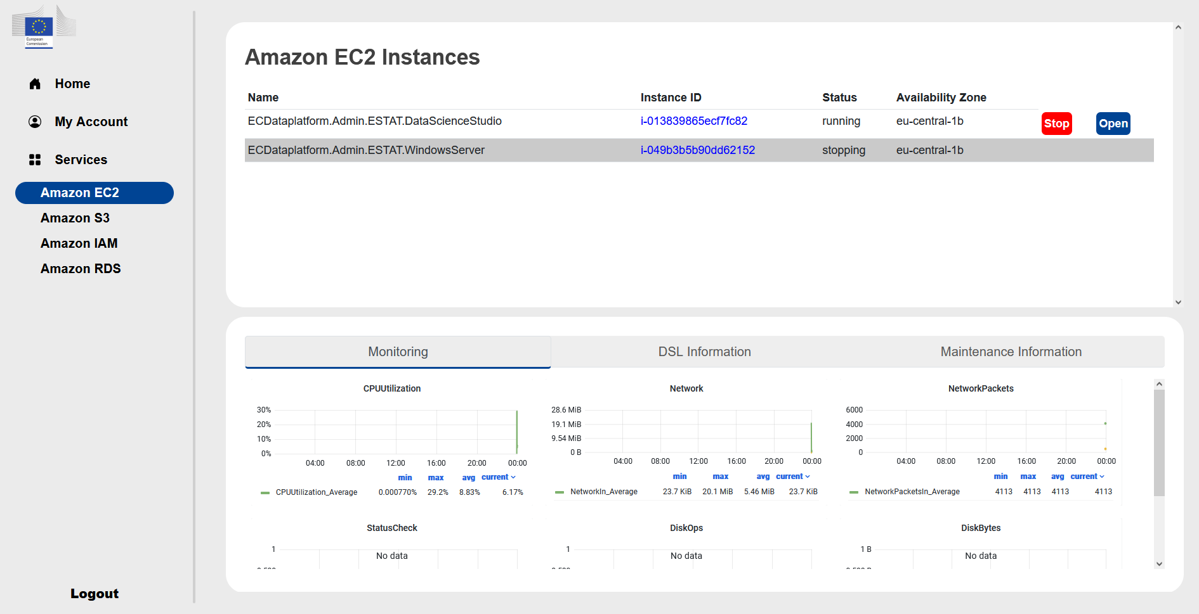Click the CPUUtilization chart plot area

(x=396, y=432)
